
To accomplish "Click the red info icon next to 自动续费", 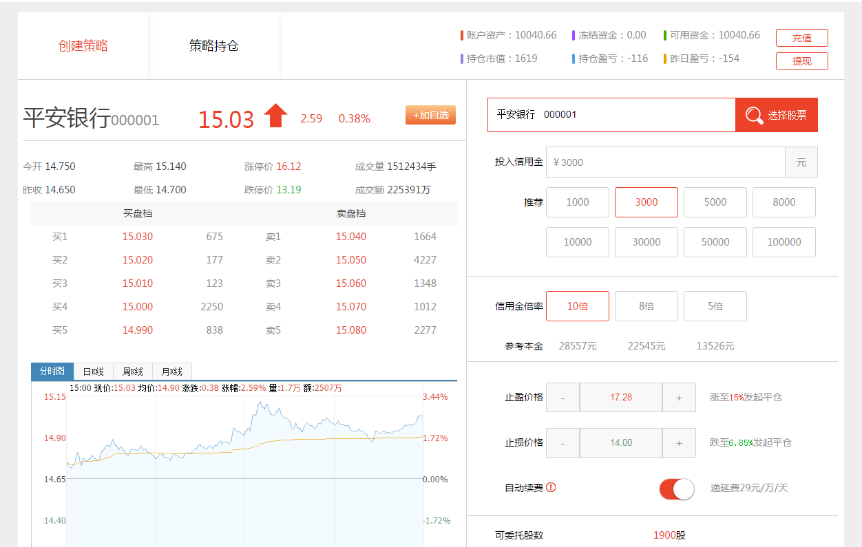I will [x=551, y=487].
